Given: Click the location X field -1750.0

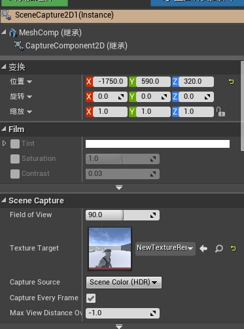Looking at the screenshot, I should tap(110, 82).
